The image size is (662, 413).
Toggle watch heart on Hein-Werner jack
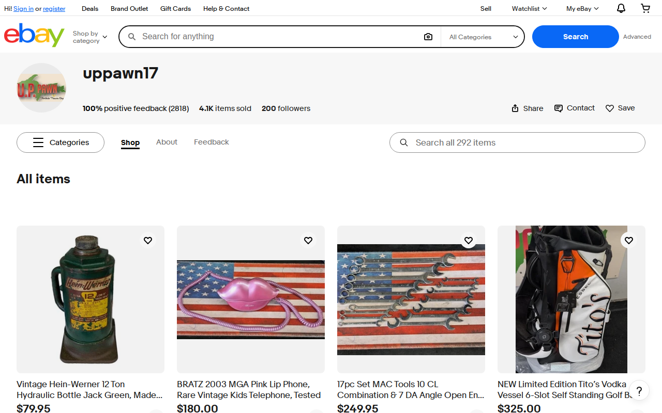(x=148, y=241)
